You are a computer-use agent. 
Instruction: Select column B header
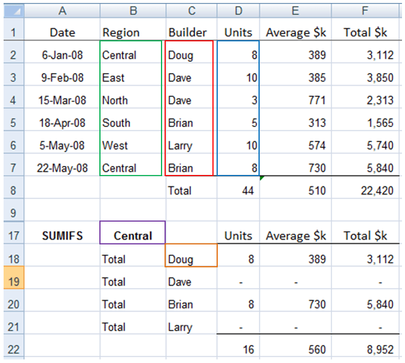(x=133, y=11)
